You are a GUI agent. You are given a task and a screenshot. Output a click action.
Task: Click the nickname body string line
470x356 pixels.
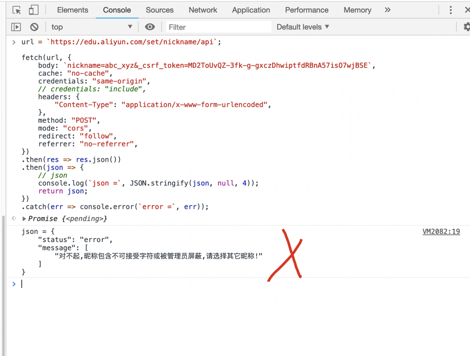pyautogui.click(x=207, y=66)
